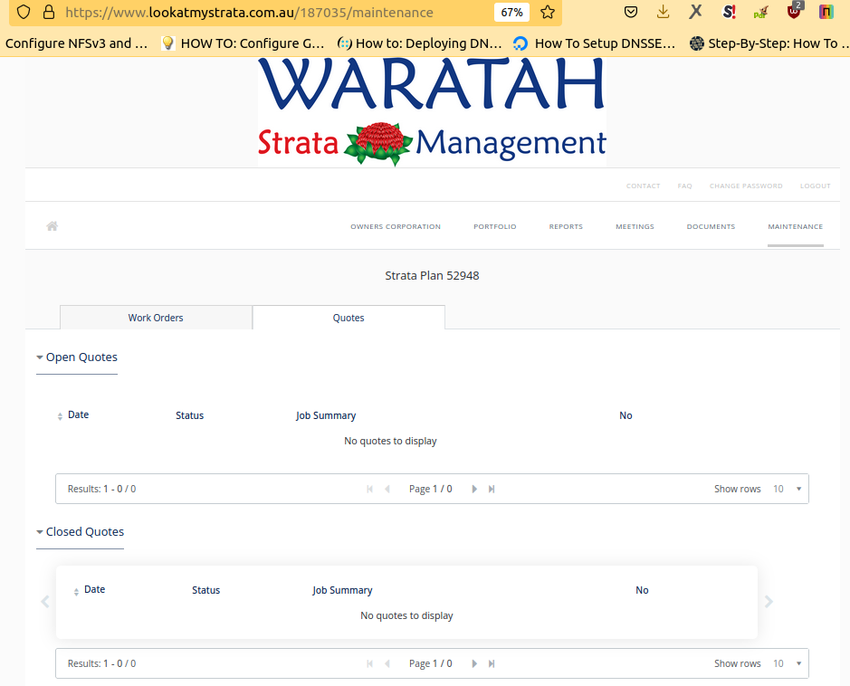The height and width of the screenshot is (686, 850).
Task: Click the home icon in navigation bar
Action: pyautogui.click(x=53, y=226)
